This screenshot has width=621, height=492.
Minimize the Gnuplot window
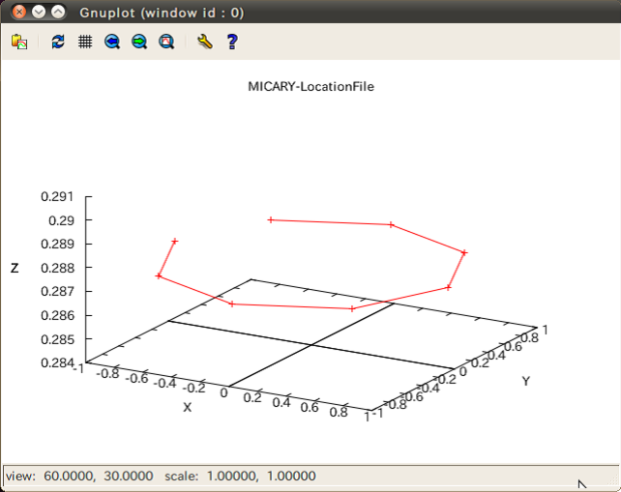pyautogui.click(x=39, y=12)
